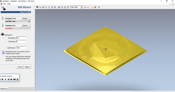
Task: Click the zoom in magnifier icon
Action: [x=46, y=7]
